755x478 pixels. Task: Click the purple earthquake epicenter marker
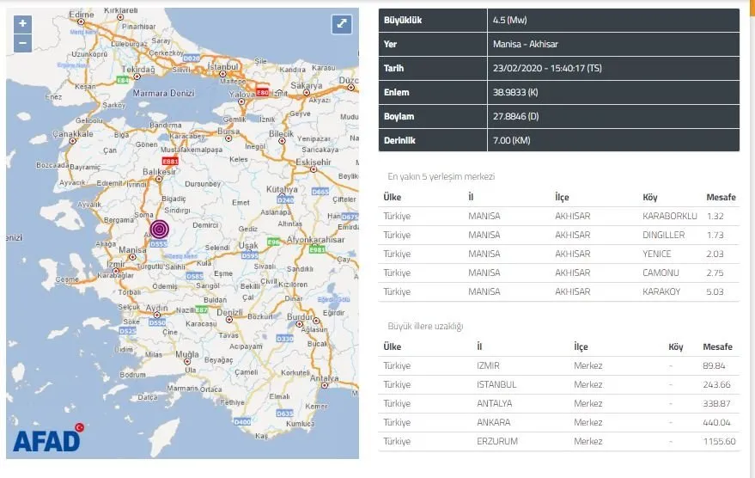tap(160, 230)
